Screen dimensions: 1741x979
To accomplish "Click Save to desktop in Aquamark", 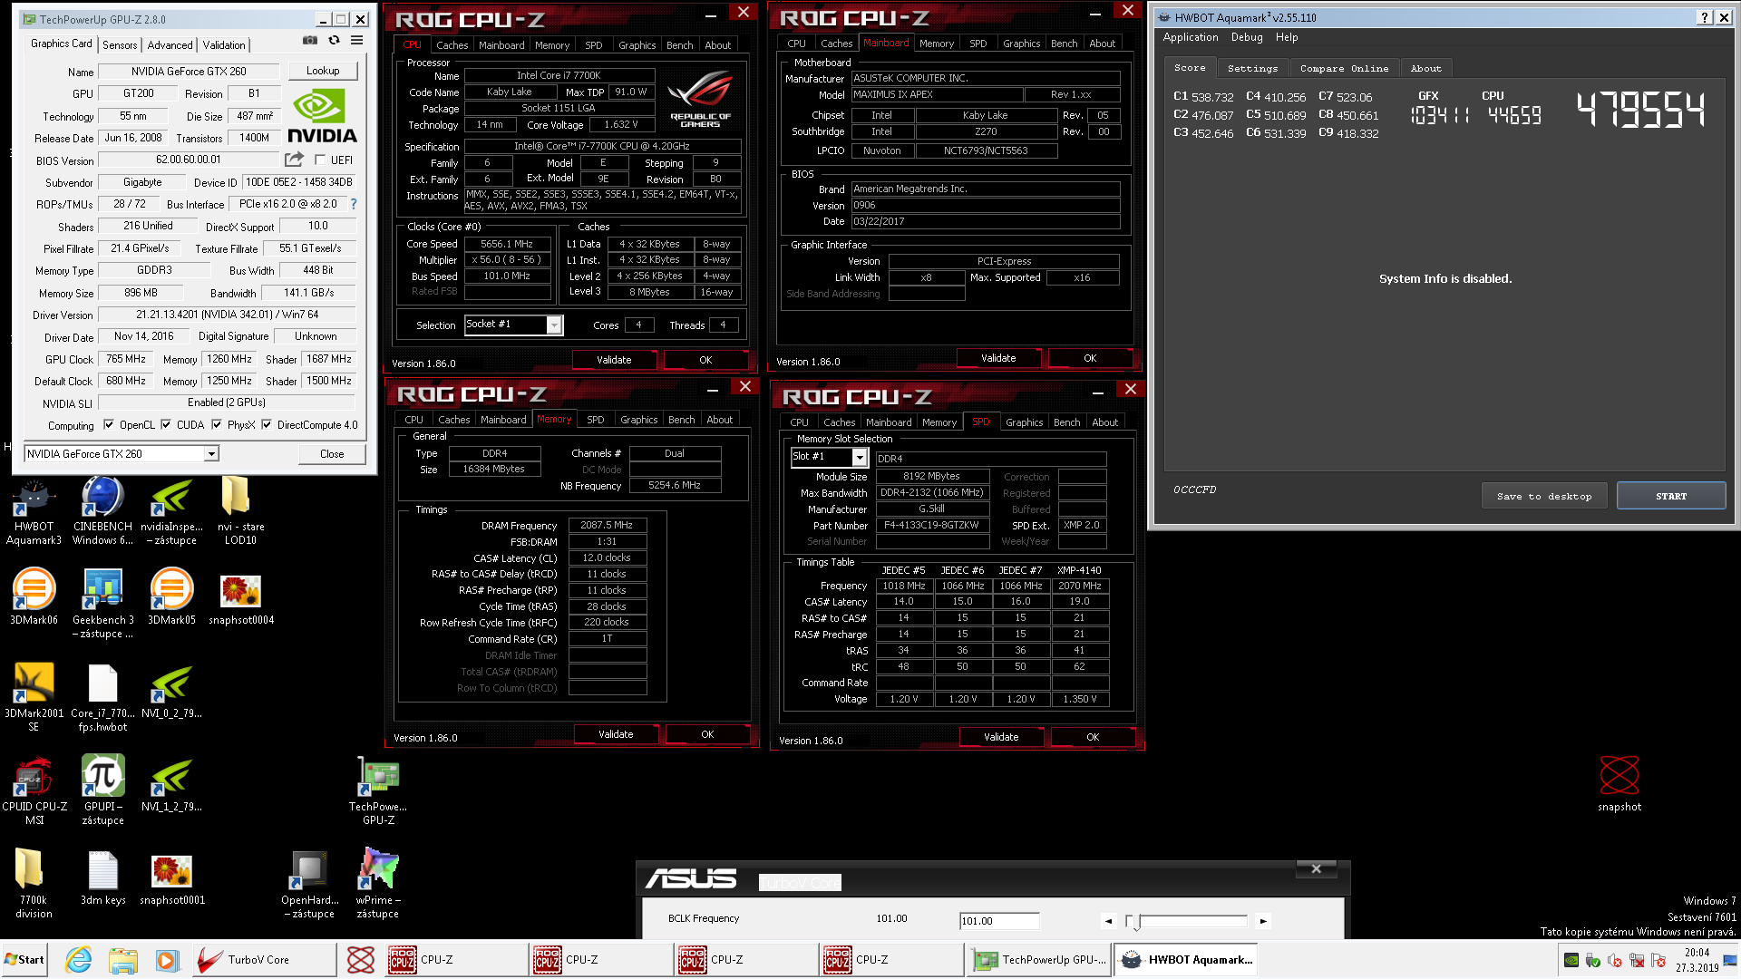I will click(x=1544, y=496).
